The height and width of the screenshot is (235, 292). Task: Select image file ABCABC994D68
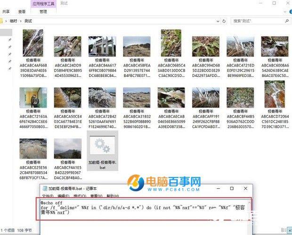pyautogui.click(x=206, y=46)
